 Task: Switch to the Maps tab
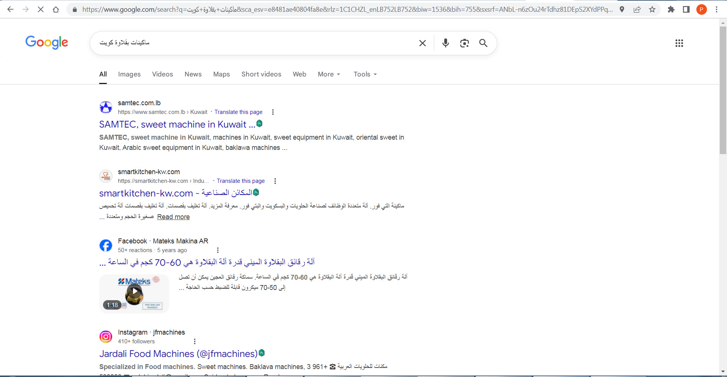(x=222, y=74)
